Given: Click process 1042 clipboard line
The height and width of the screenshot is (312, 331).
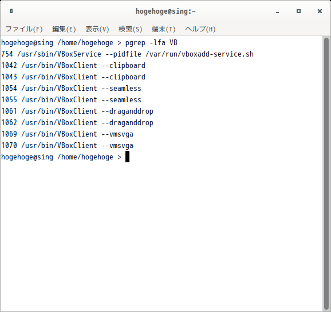Looking at the screenshot, I should pyautogui.click(x=73, y=66).
